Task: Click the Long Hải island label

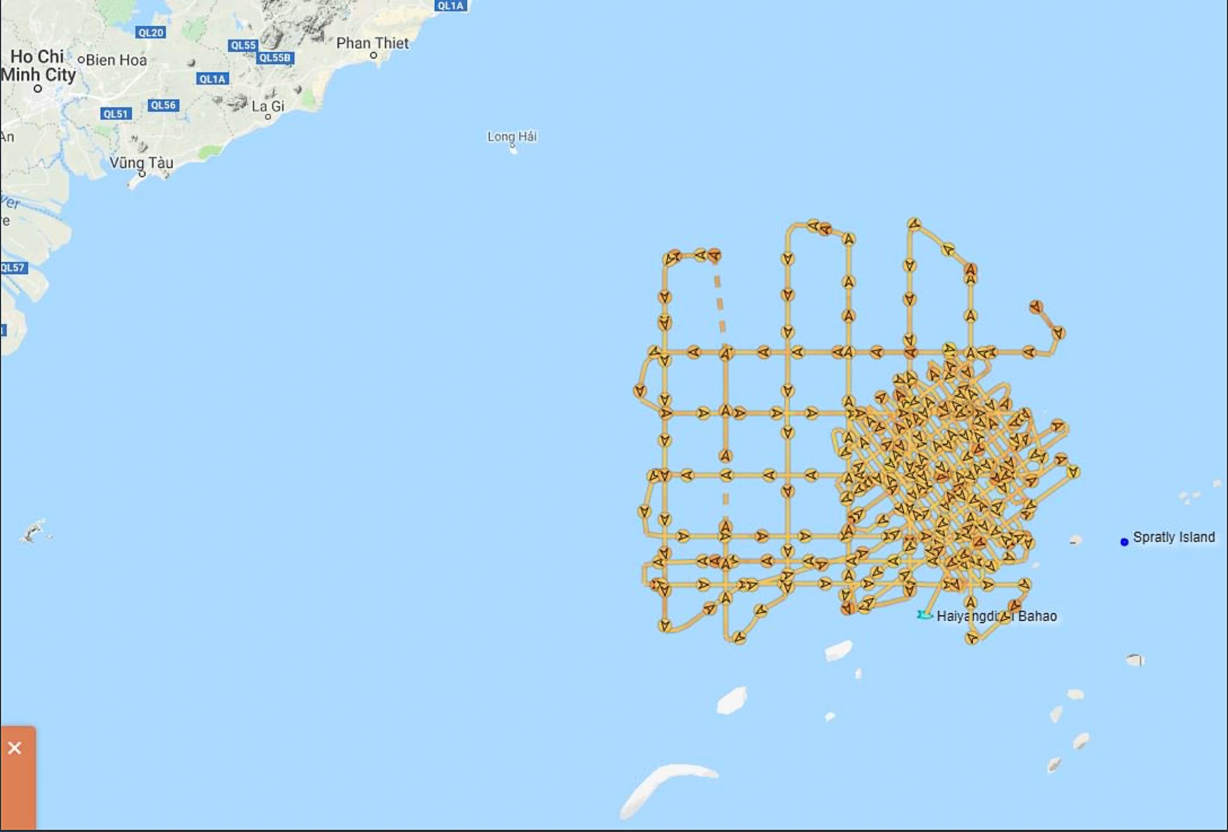Action: [512, 136]
